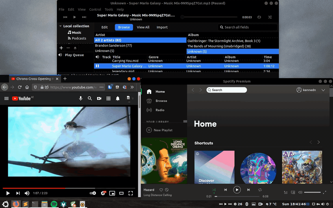Search with voice on YouTube
333x208 pixels.
[81, 99]
